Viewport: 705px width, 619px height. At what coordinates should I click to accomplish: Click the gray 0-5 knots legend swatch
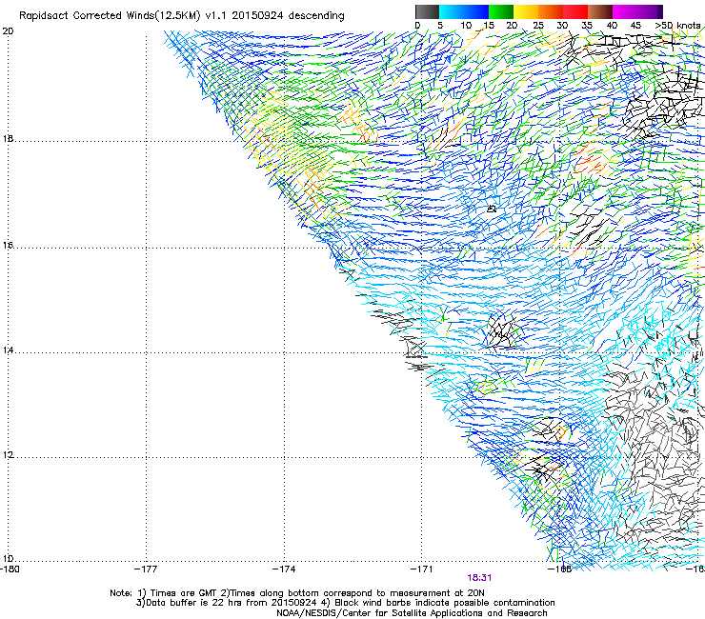427,11
